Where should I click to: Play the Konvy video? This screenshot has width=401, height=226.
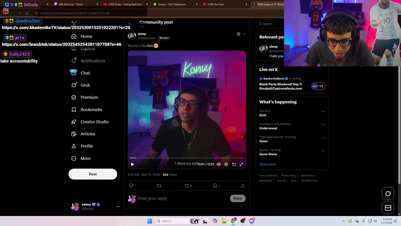133,164
